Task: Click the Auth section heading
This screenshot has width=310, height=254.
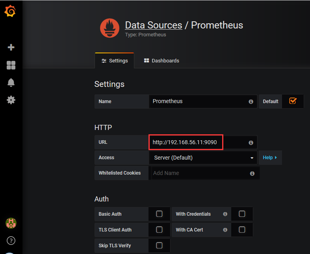Action: coord(102,199)
